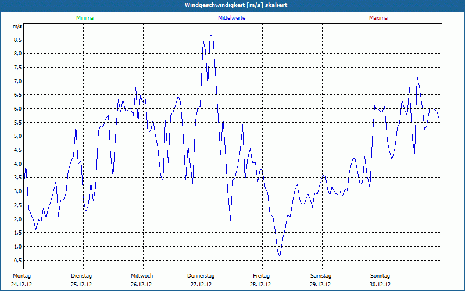Click the 6,0 y-axis value
Image resolution: width=465 pixels, height=291 pixels.
[18, 109]
